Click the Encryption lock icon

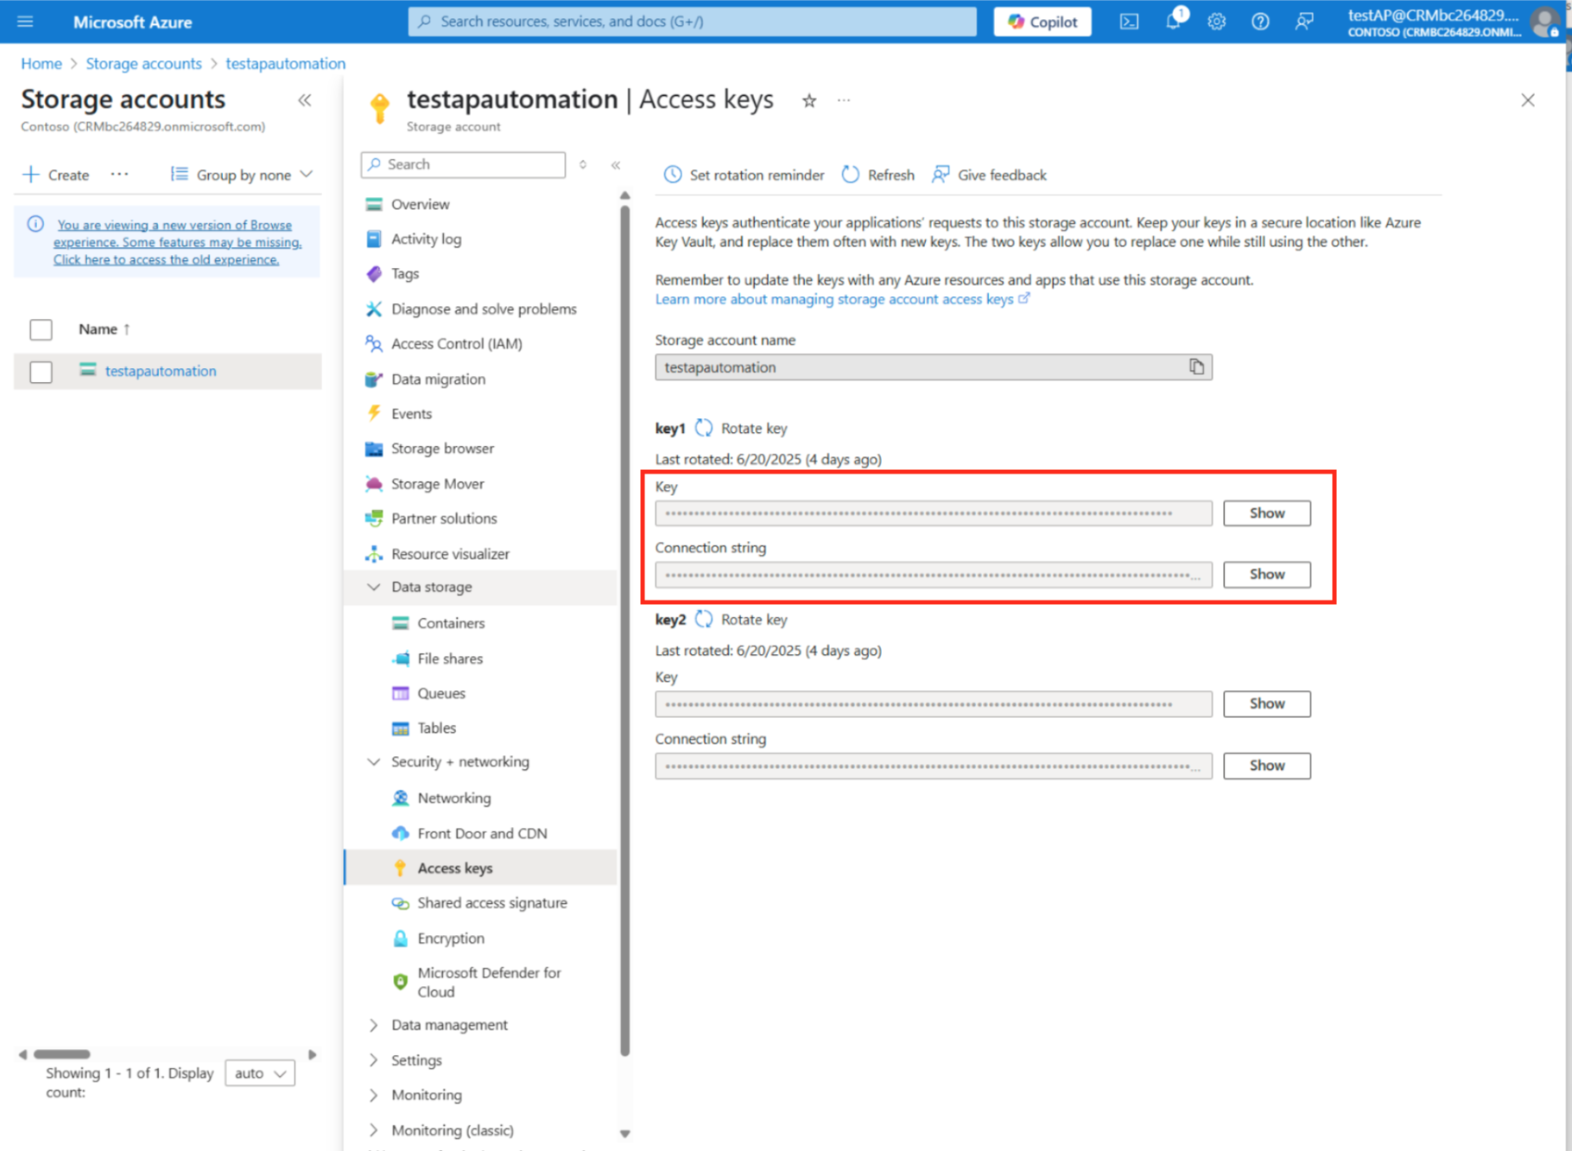[400, 938]
